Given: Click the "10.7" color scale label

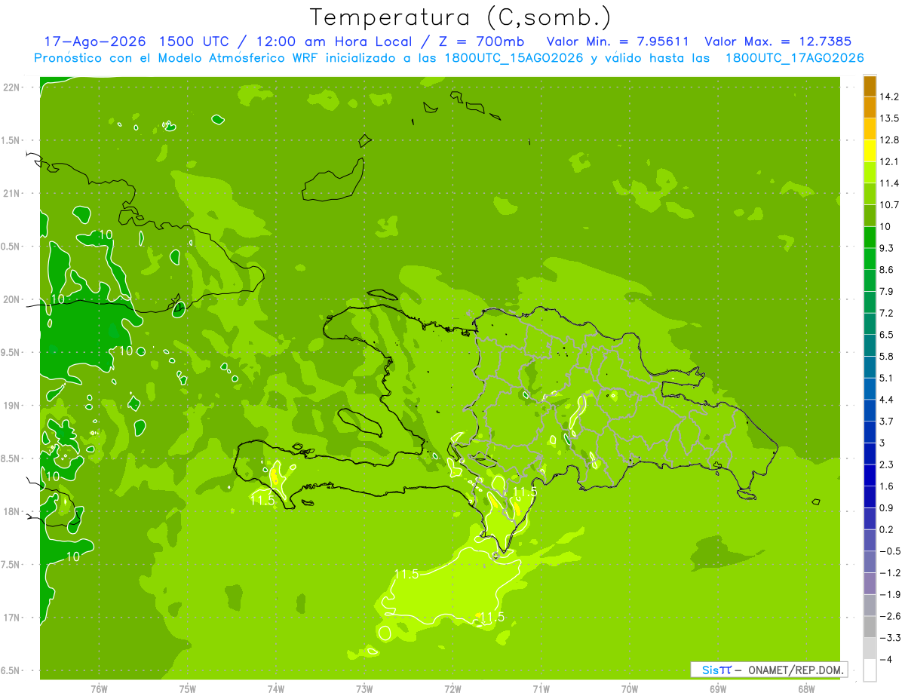Looking at the screenshot, I should (888, 205).
